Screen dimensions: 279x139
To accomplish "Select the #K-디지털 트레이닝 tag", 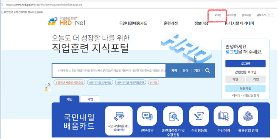I will [x=100, y=83].
